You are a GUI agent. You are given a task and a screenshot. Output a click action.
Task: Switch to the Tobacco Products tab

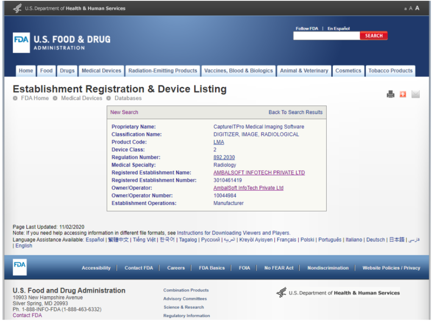click(x=390, y=71)
